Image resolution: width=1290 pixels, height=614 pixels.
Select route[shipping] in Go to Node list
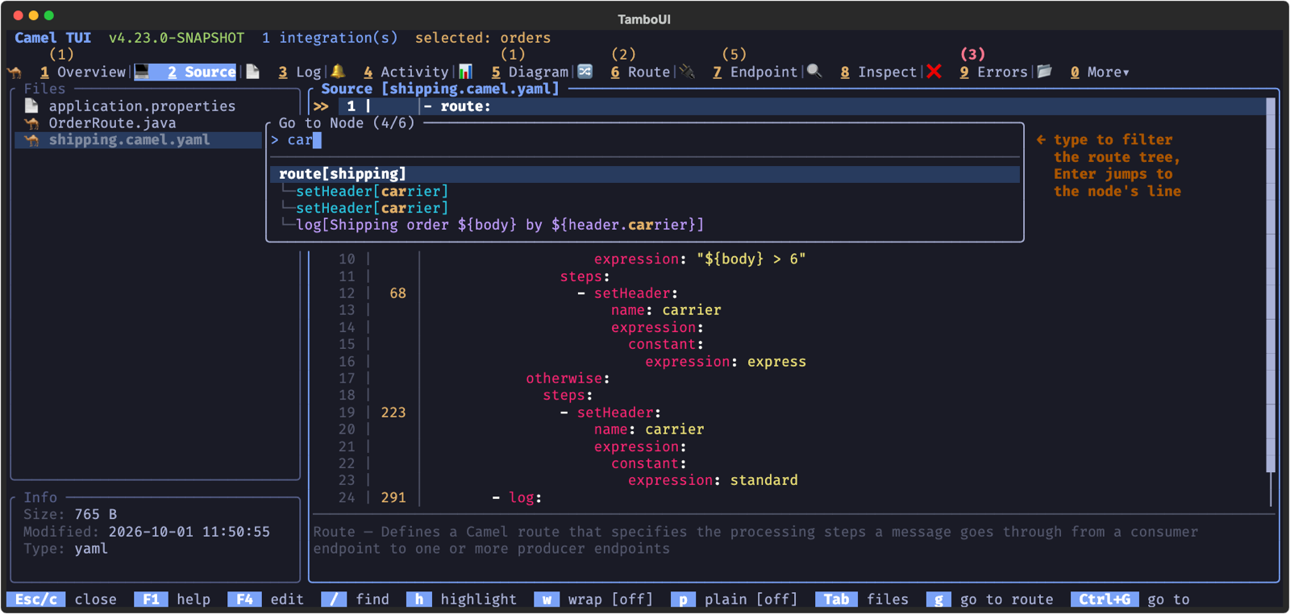645,174
